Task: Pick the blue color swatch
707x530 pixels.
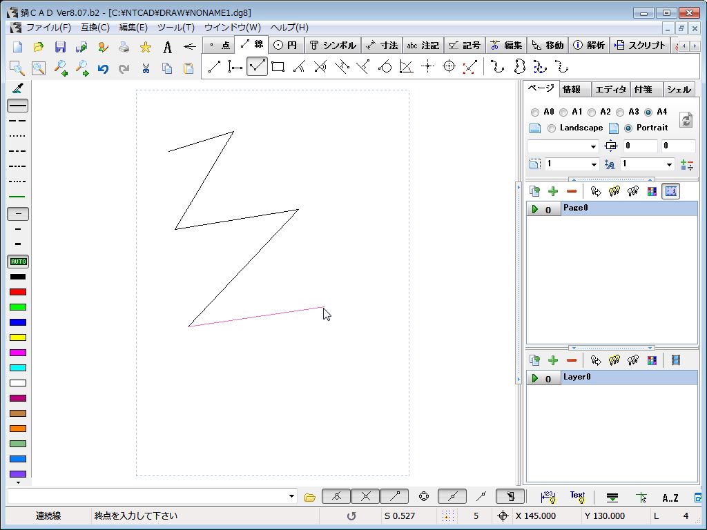Action: click(18, 322)
